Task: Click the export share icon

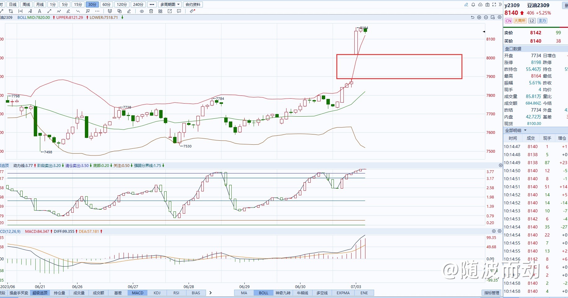Action: [170, 11]
